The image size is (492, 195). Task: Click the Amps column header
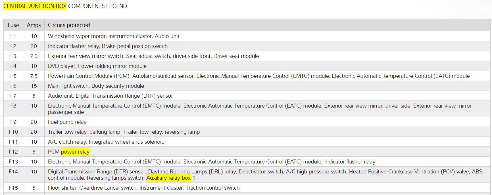click(34, 25)
